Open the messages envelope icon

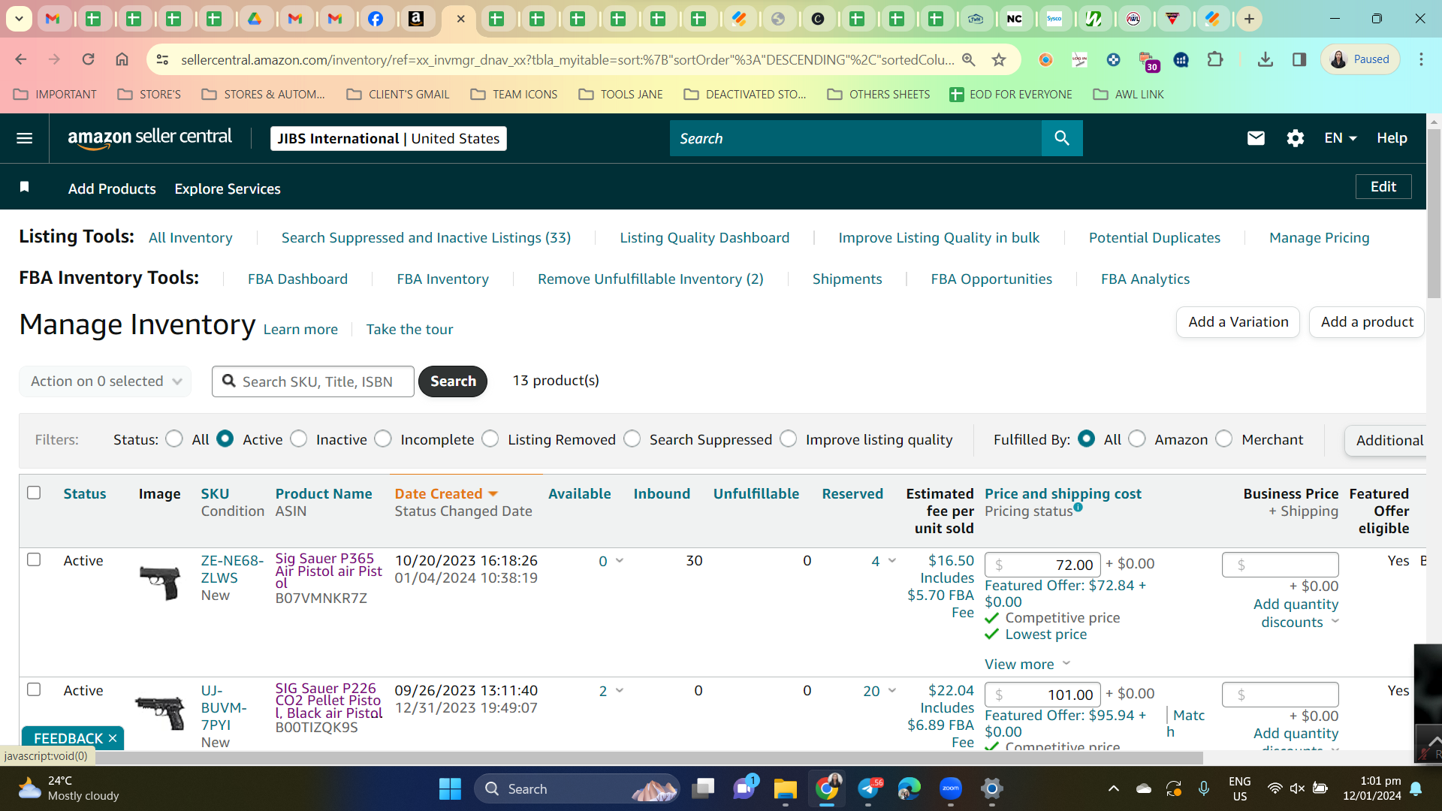pyautogui.click(x=1256, y=138)
